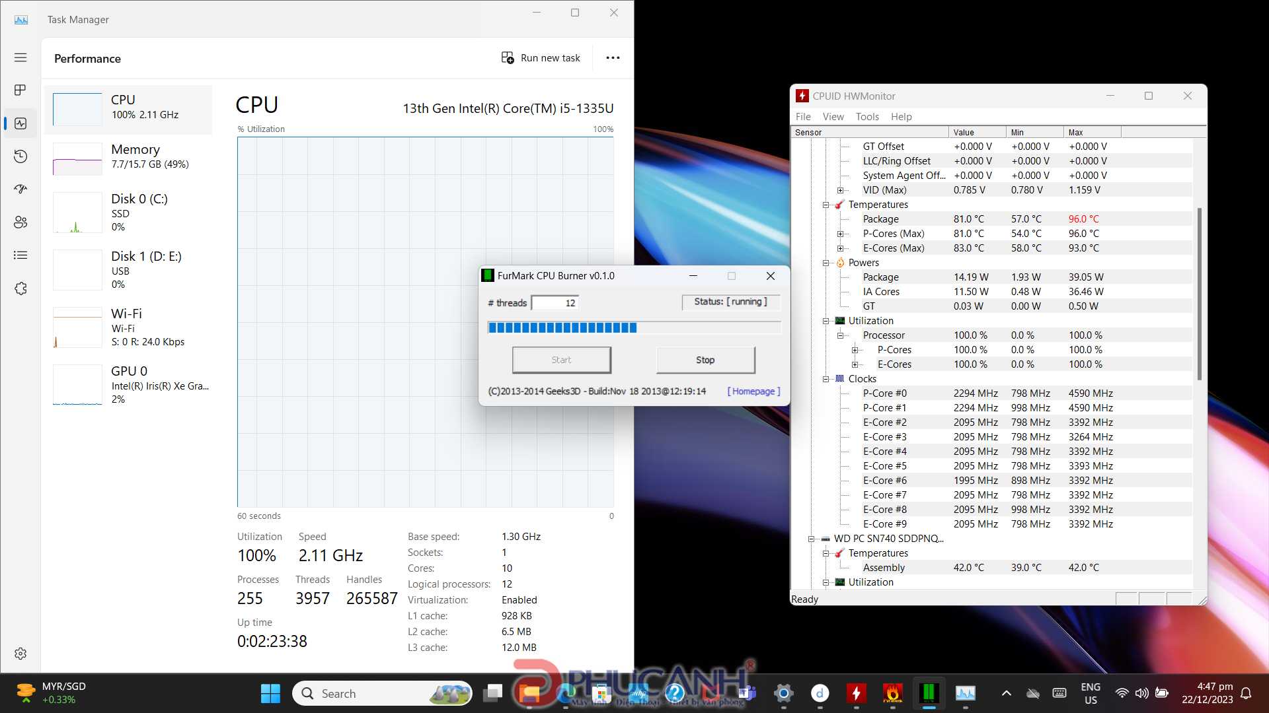1269x713 pixels.
Task: Collapse the CPU Temperatures section in HWMonitor
Action: pos(826,205)
